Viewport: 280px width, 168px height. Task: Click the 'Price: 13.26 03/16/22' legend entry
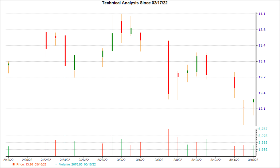point(31,164)
